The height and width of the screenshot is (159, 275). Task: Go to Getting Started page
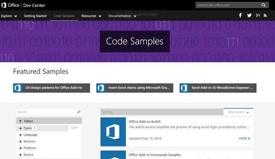(35, 16)
